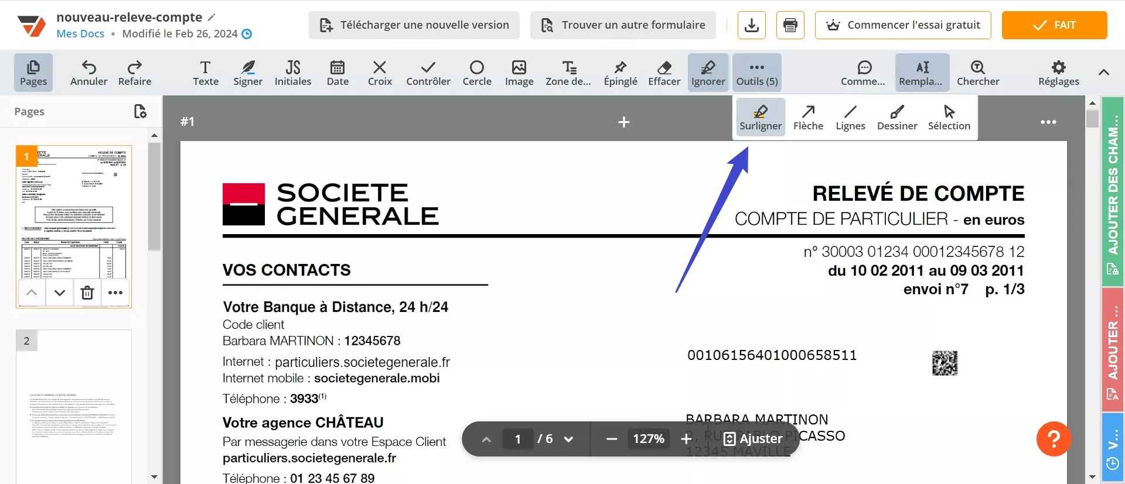1125x484 pixels.
Task: Click Ajuster fit-to-page button
Action: click(x=754, y=439)
